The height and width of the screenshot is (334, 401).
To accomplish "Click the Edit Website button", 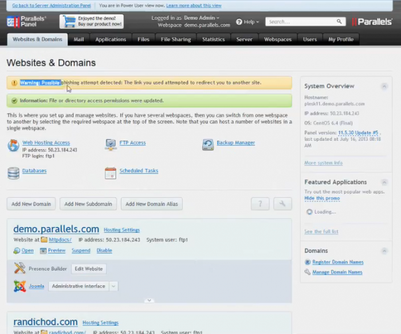I will pos(89,269).
